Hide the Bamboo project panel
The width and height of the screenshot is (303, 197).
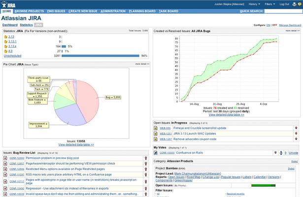291,168
